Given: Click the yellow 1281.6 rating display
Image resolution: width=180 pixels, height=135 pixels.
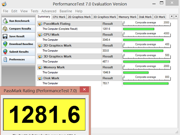Looking at the screenshot, I should (x=44, y=115).
